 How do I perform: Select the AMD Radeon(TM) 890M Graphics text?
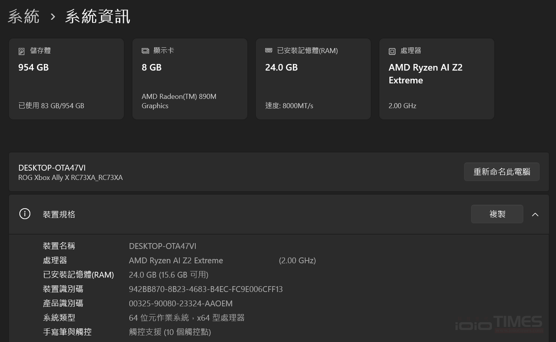179,101
